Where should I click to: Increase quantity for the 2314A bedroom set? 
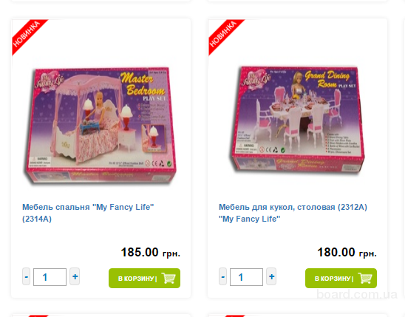click(x=75, y=276)
